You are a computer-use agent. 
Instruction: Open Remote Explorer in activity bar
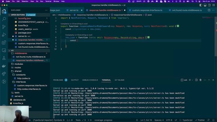point(4,50)
